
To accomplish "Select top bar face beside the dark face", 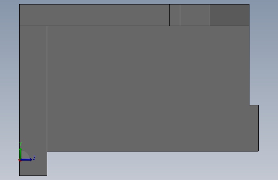I will pos(195,15).
